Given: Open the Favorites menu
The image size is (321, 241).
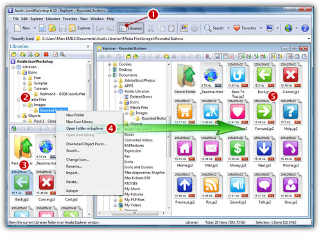Looking at the screenshot, I should tap(70, 19).
